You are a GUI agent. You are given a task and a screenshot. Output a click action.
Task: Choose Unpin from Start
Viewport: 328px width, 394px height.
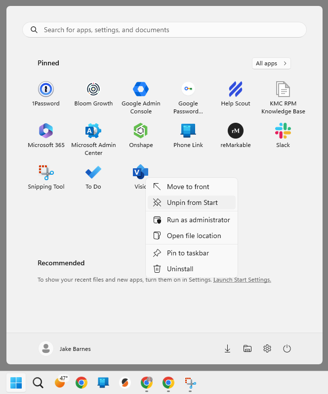point(192,202)
